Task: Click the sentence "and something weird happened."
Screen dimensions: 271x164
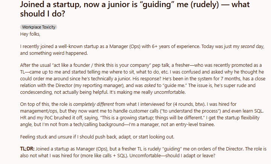Action: [54, 53]
